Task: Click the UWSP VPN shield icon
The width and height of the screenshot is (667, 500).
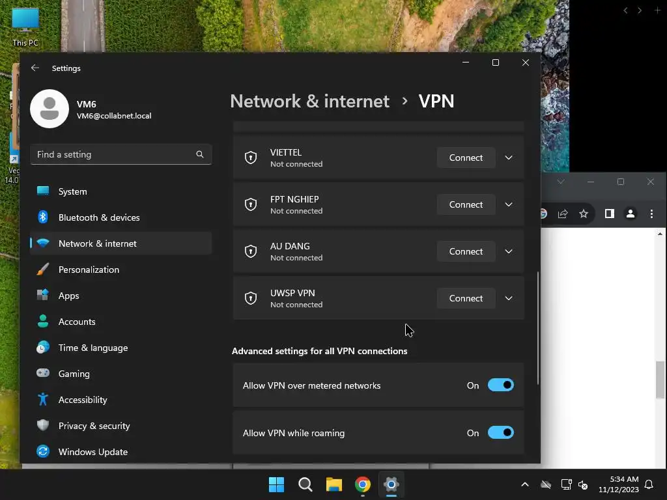Action: (251, 298)
